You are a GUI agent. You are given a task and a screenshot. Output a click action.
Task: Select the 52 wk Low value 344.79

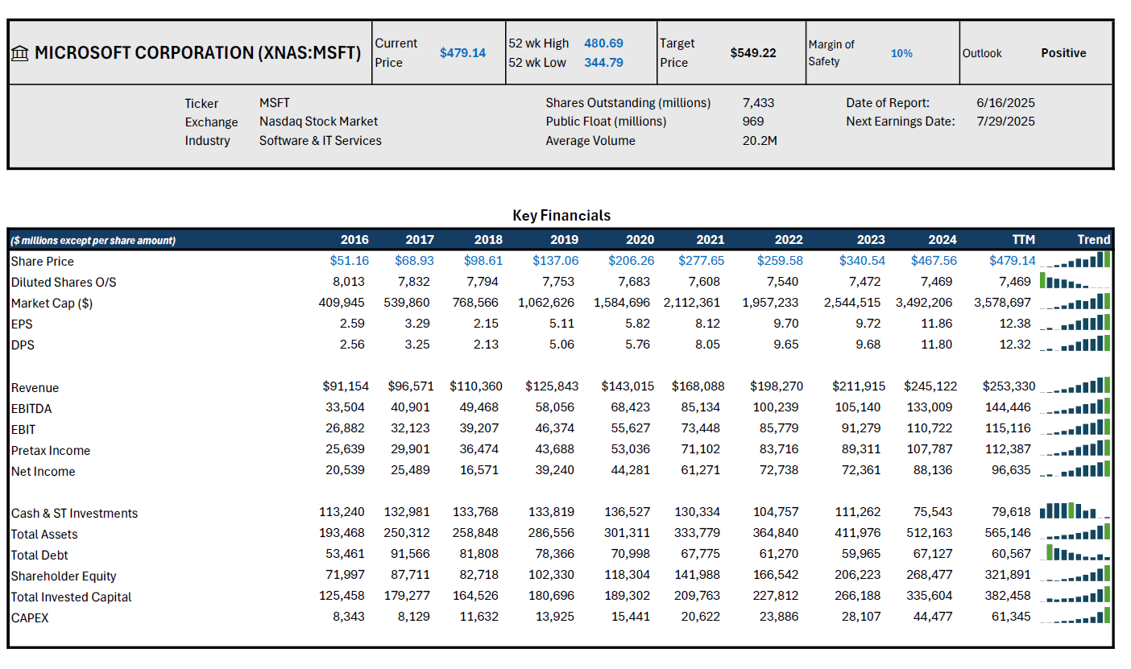[603, 63]
